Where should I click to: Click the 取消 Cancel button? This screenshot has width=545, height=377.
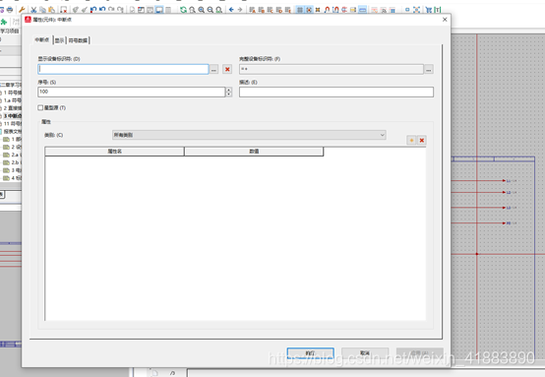pyautogui.click(x=365, y=353)
